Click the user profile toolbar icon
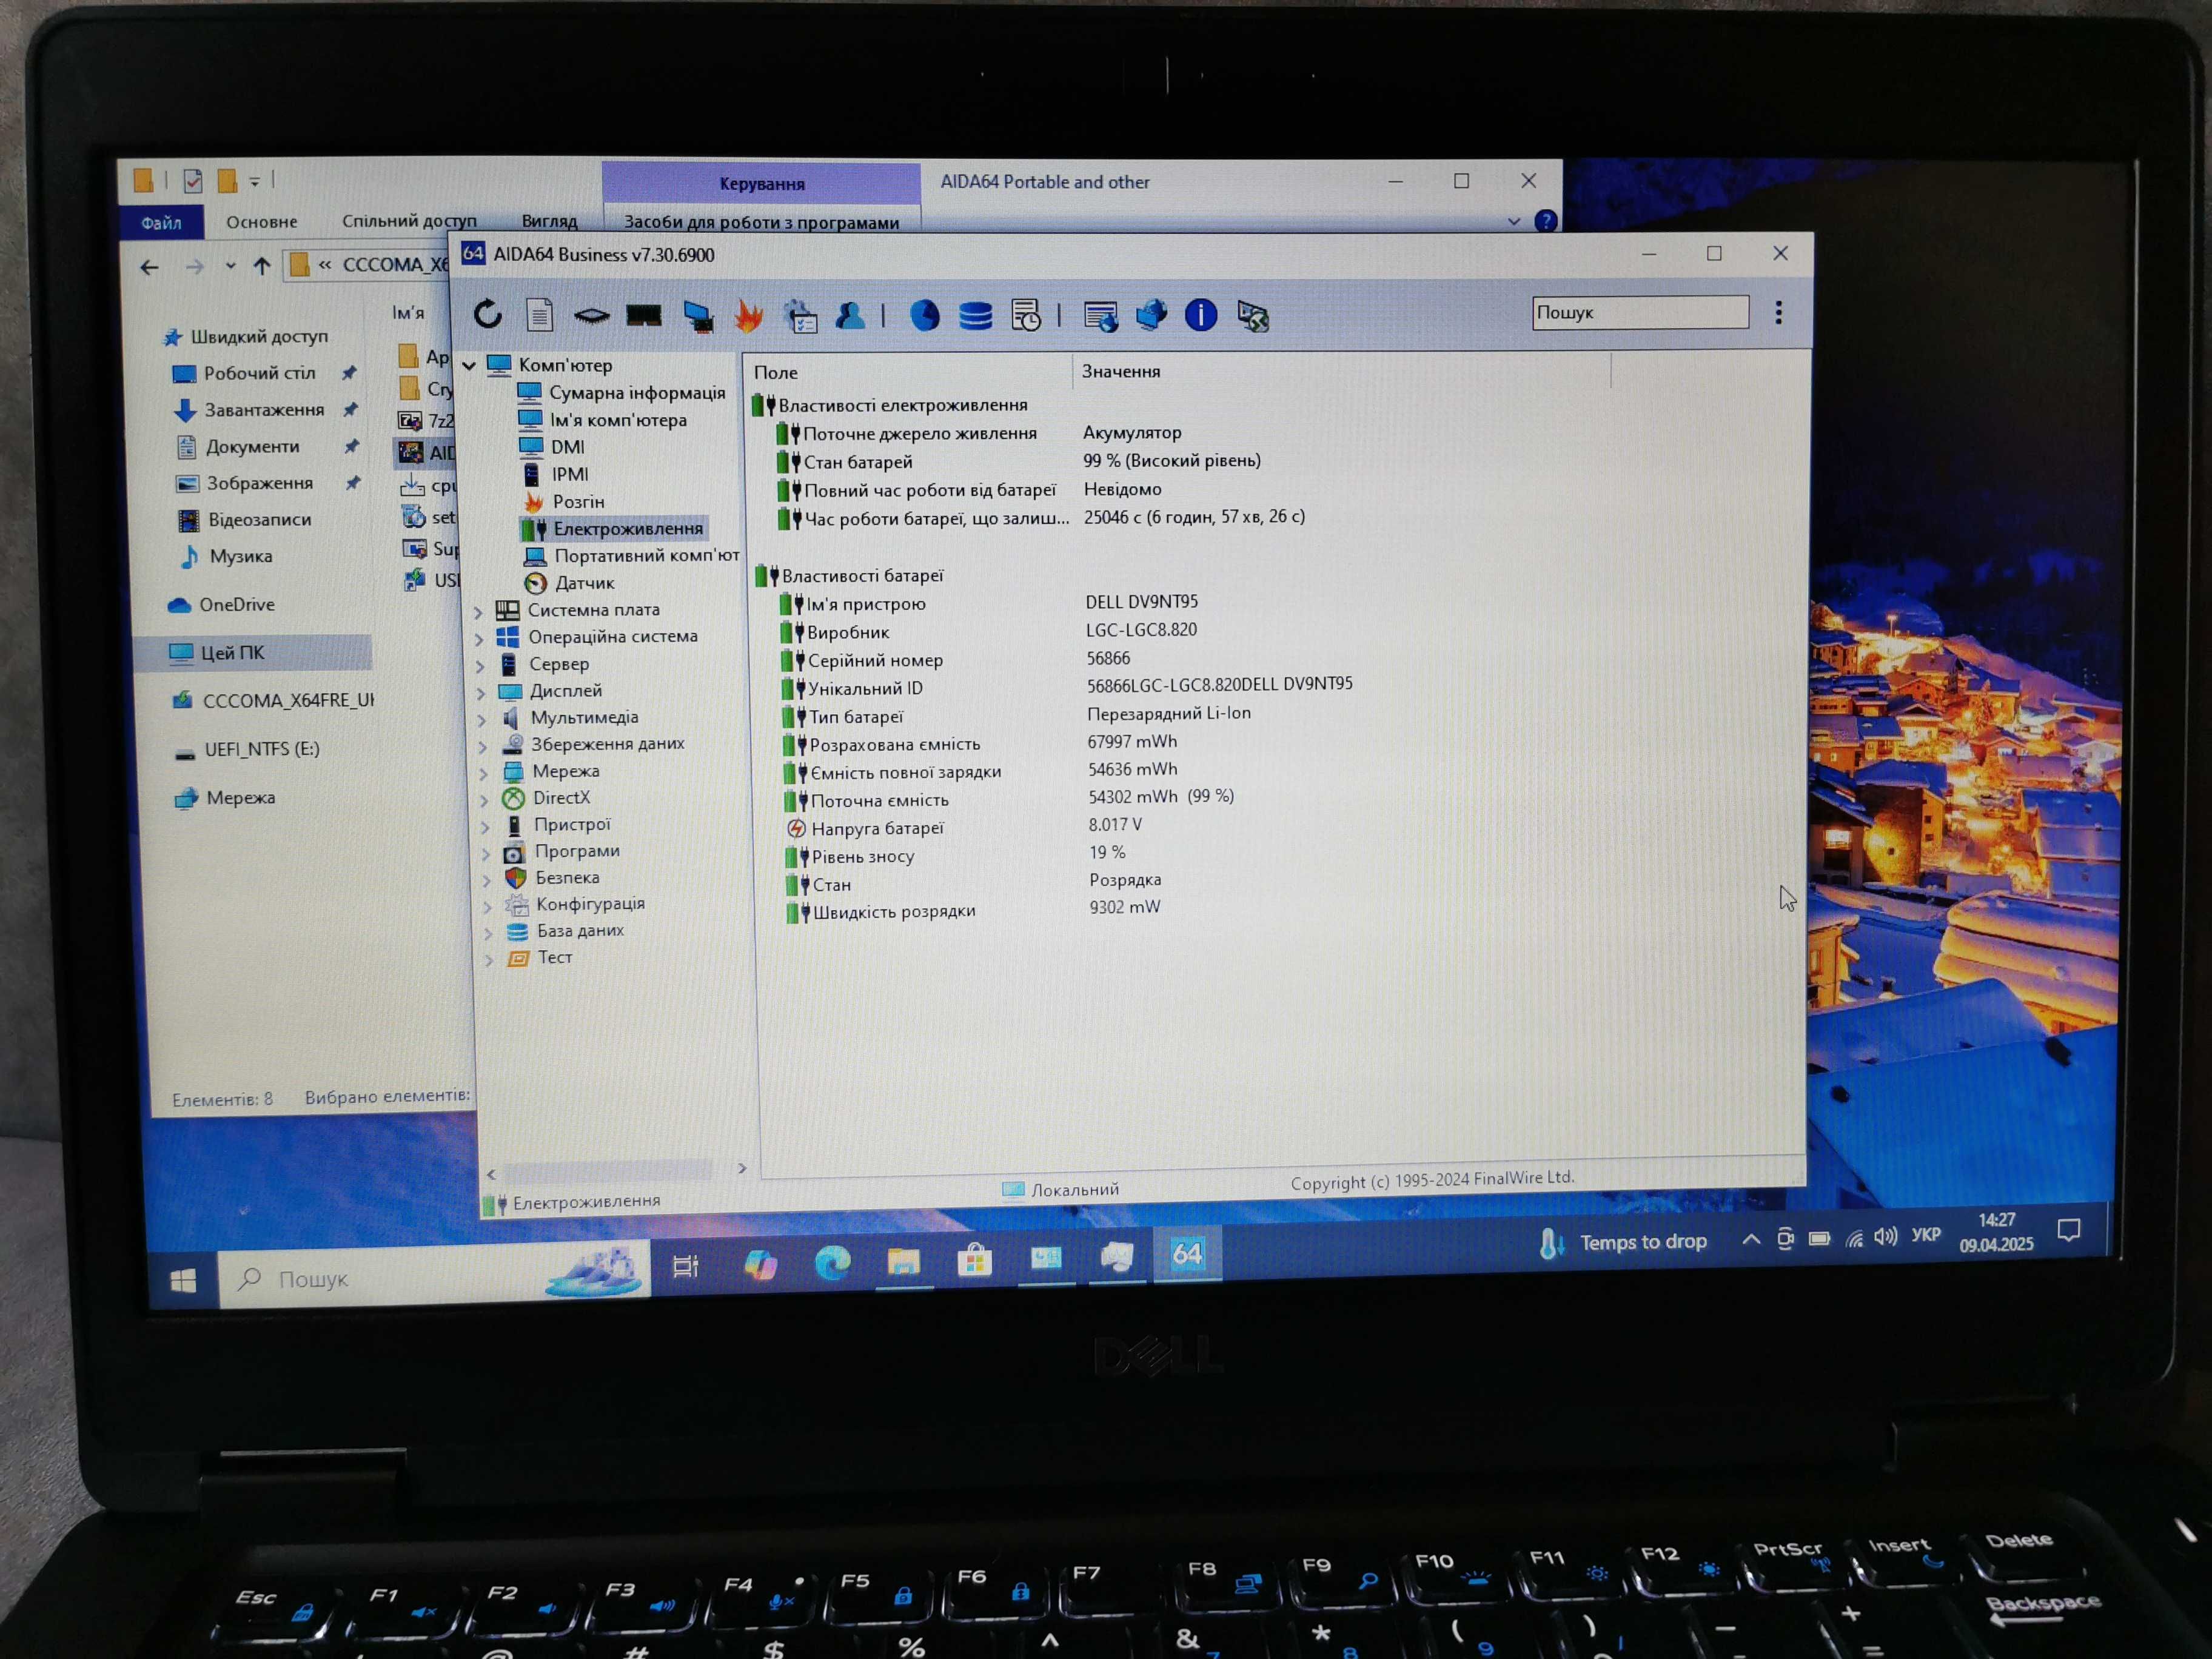Image resolution: width=2212 pixels, height=1659 pixels. coord(850,316)
